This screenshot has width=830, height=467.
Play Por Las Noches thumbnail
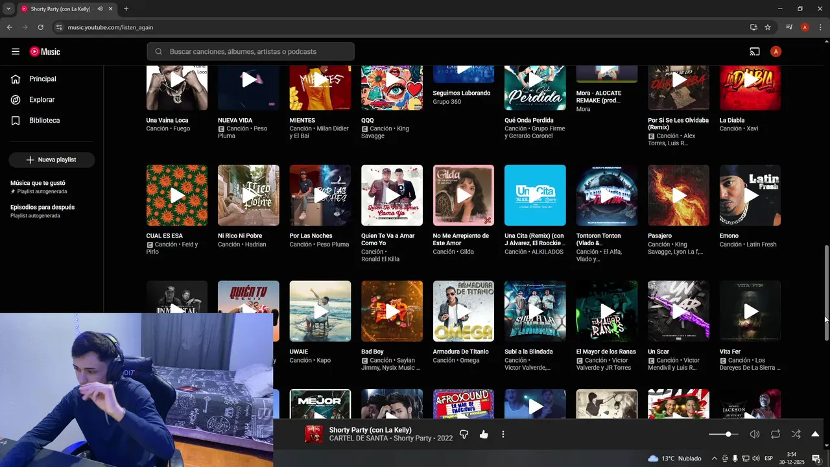coord(320,195)
